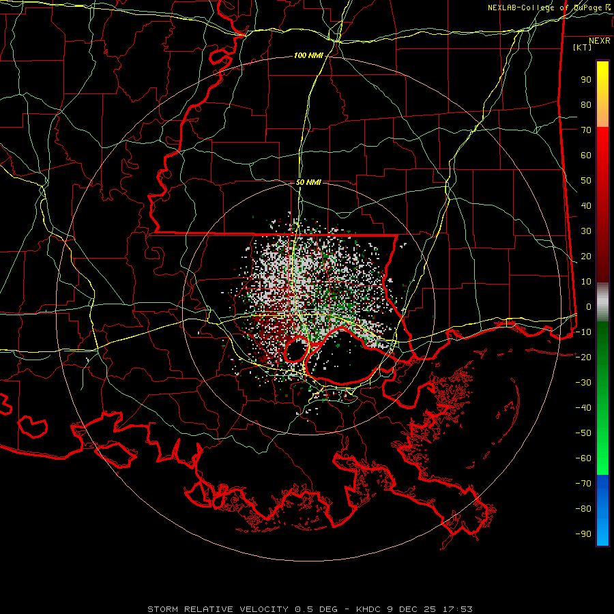Click the -90 scale label

[583, 534]
